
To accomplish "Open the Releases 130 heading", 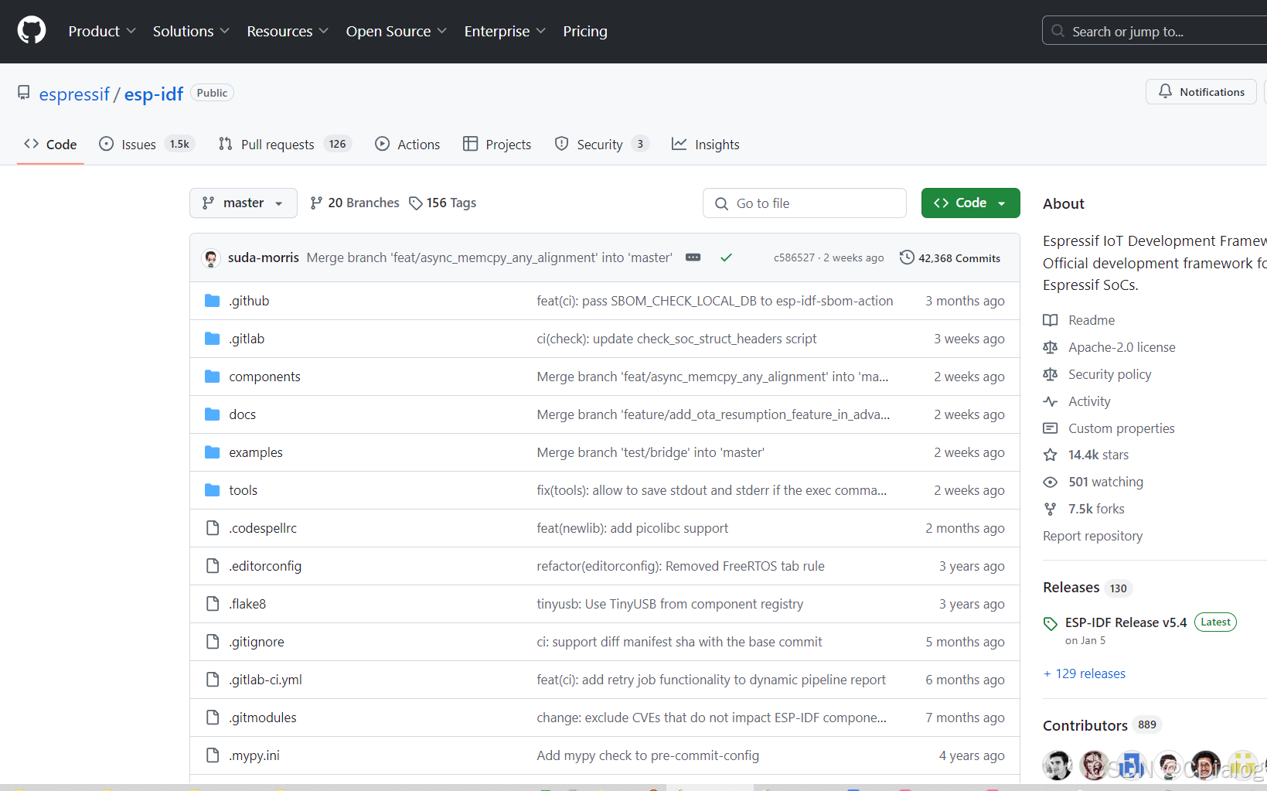I will click(1087, 588).
